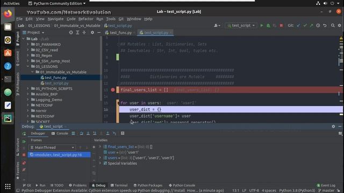Click master Git branch in status bar
Viewport: 344px width, 193px height.
click(x=326, y=191)
